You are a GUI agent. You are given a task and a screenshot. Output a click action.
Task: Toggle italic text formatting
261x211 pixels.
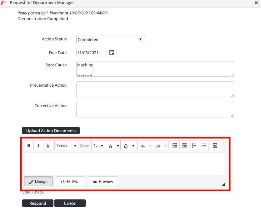click(x=38, y=146)
